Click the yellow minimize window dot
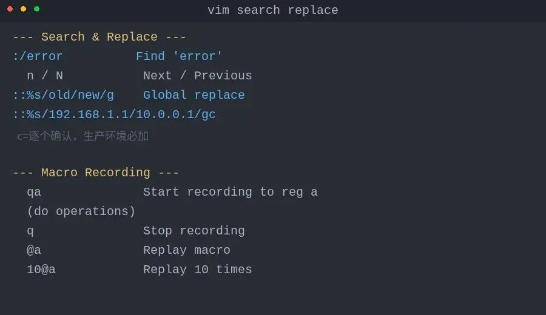This screenshot has height=315, width=546. [23, 9]
